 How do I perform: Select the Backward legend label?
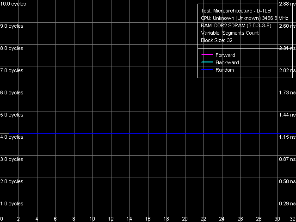coord(227,62)
